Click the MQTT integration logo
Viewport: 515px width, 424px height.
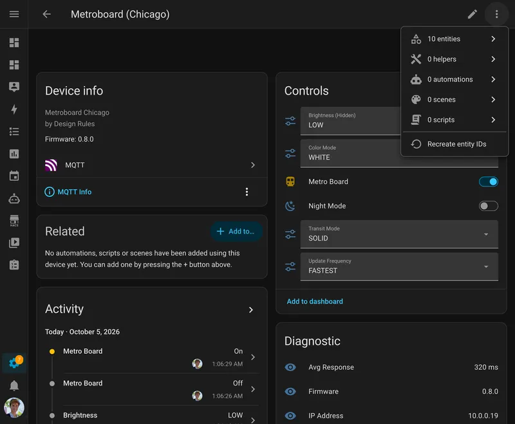pos(51,165)
